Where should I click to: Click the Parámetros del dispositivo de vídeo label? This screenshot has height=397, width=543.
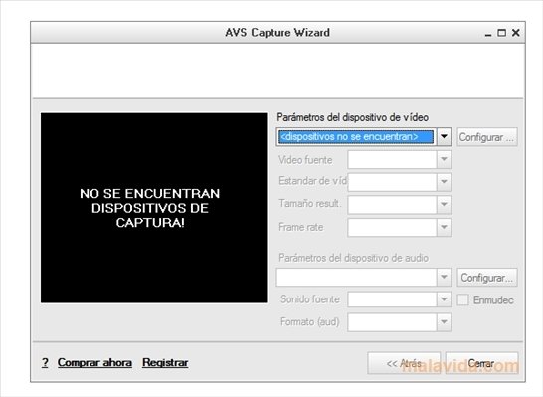click(352, 117)
